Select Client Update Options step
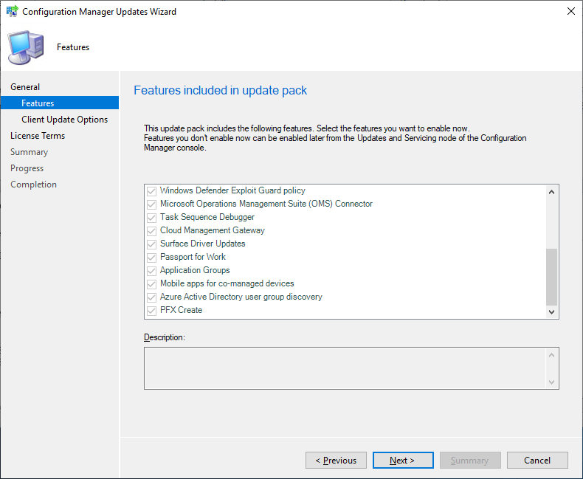Screen dimensions: 583x479 (x=64, y=120)
